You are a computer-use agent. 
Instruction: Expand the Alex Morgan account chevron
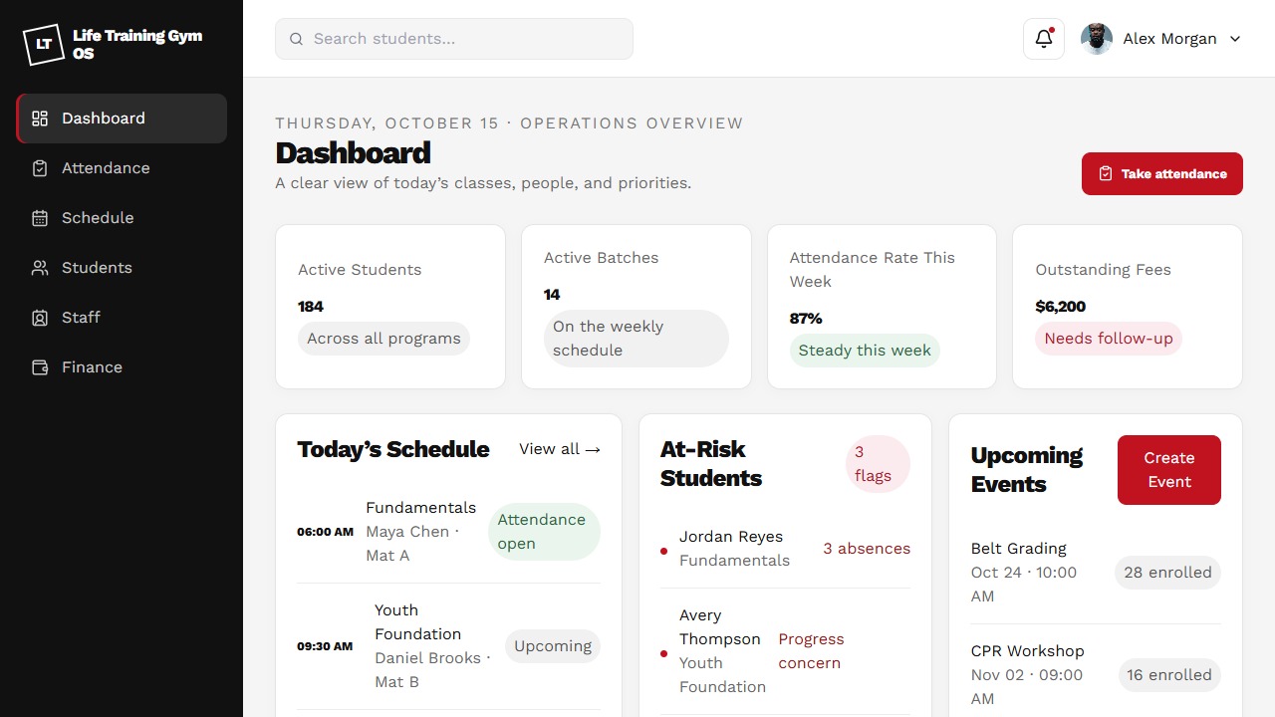pyautogui.click(x=1235, y=39)
